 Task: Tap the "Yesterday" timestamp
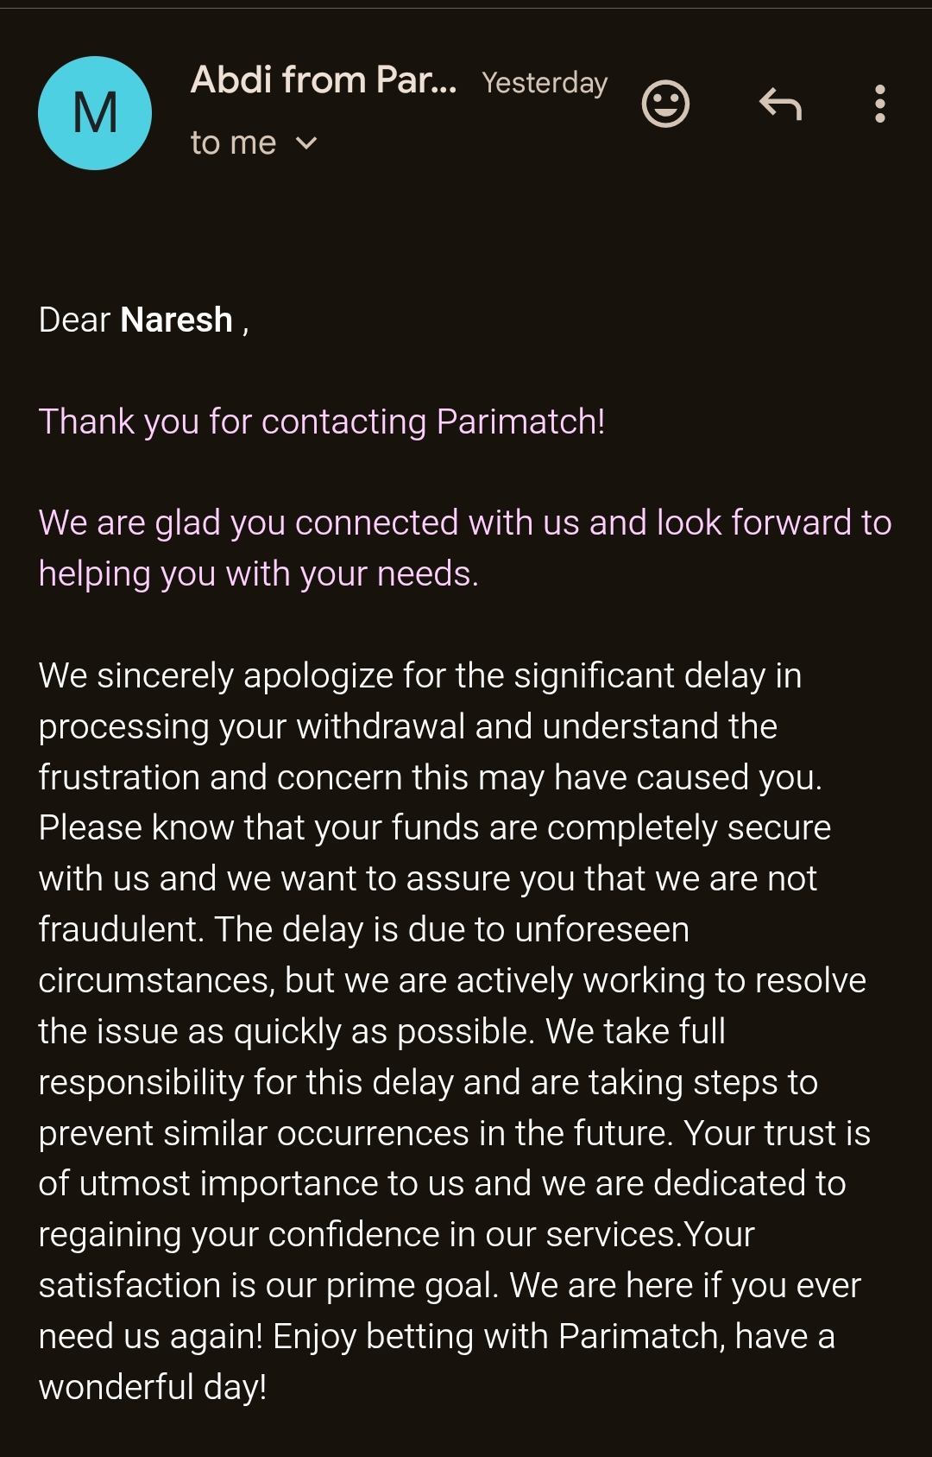tap(545, 83)
